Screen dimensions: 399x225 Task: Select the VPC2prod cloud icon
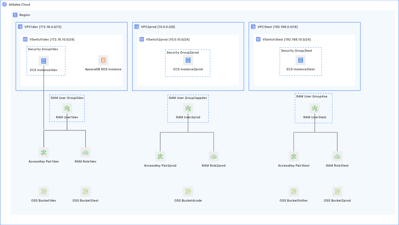click(x=137, y=26)
